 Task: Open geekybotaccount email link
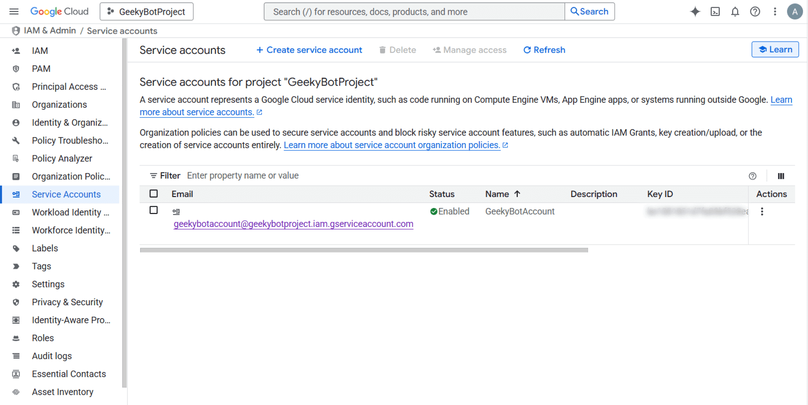click(293, 224)
